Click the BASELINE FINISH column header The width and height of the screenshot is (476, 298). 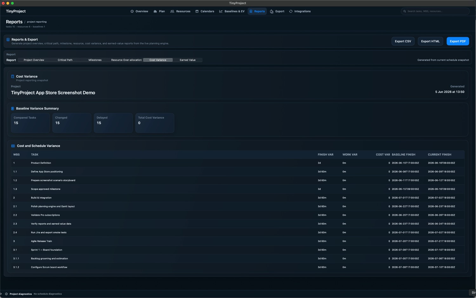click(403, 155)
